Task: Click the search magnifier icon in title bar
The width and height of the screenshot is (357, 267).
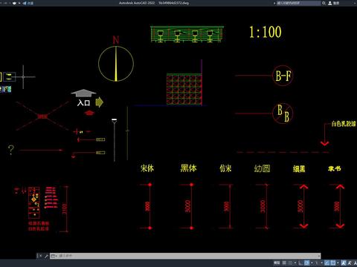Action: [x=324, y=3]
